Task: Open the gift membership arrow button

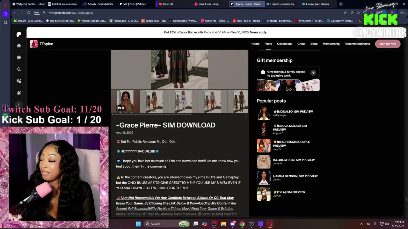Action: [x=313, y=73]
